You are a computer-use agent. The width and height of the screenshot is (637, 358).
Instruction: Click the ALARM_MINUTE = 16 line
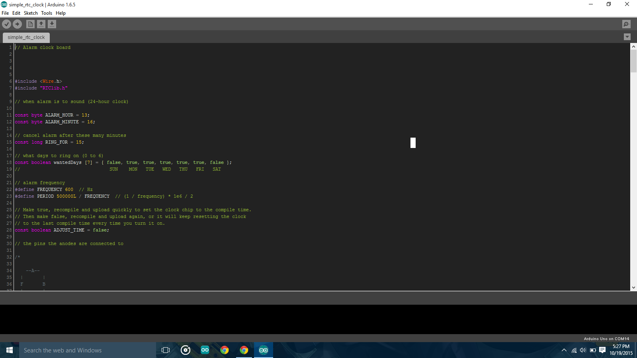click(55, 122)
